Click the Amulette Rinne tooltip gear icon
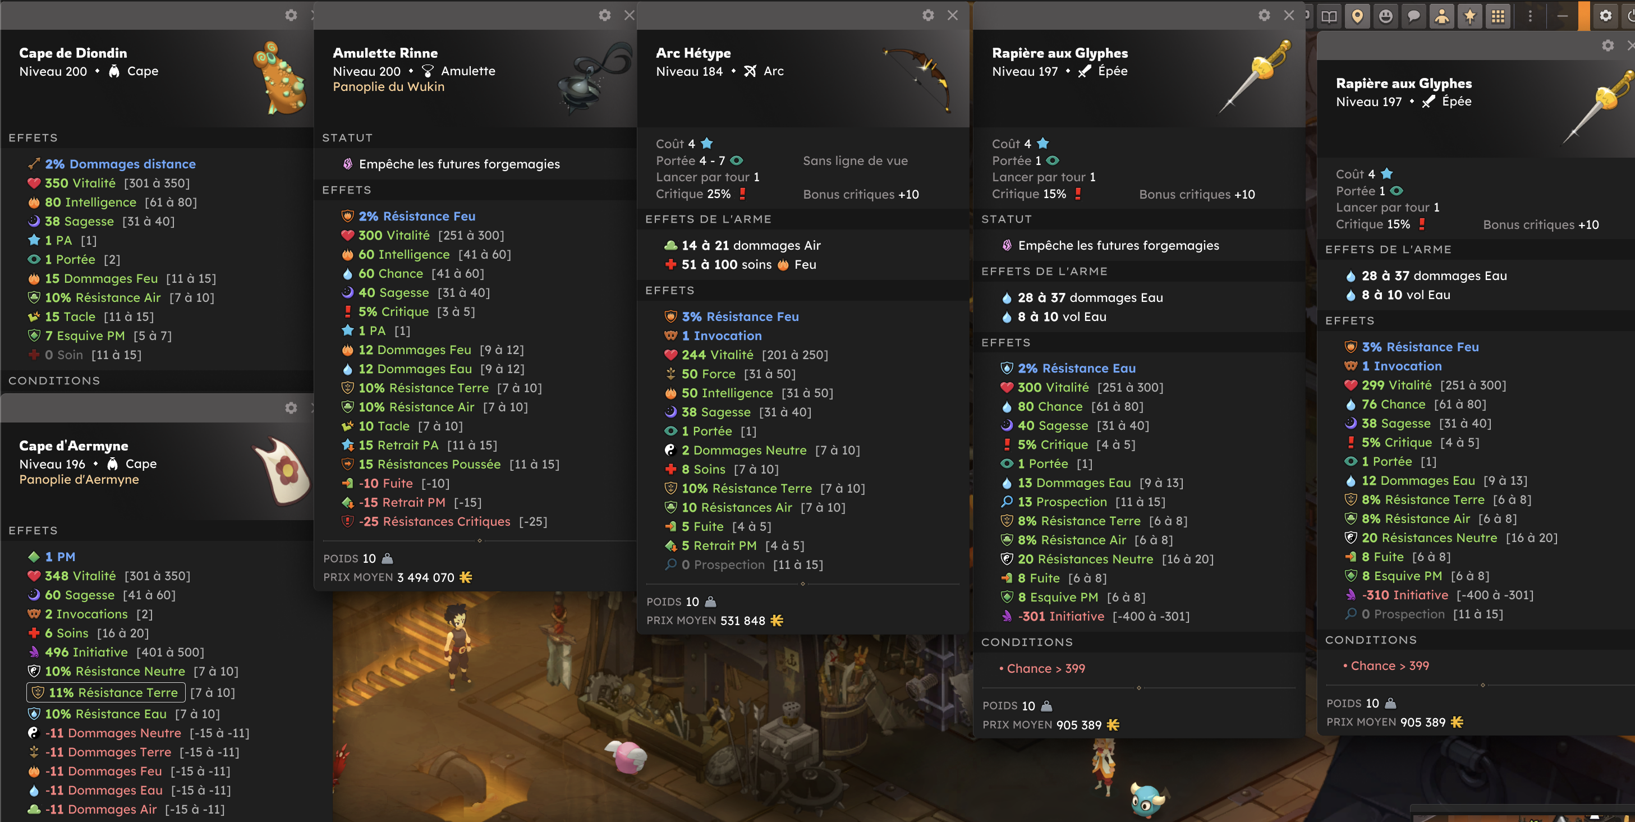This screenshot has height=822, width=1635. [x=605, y=15]
